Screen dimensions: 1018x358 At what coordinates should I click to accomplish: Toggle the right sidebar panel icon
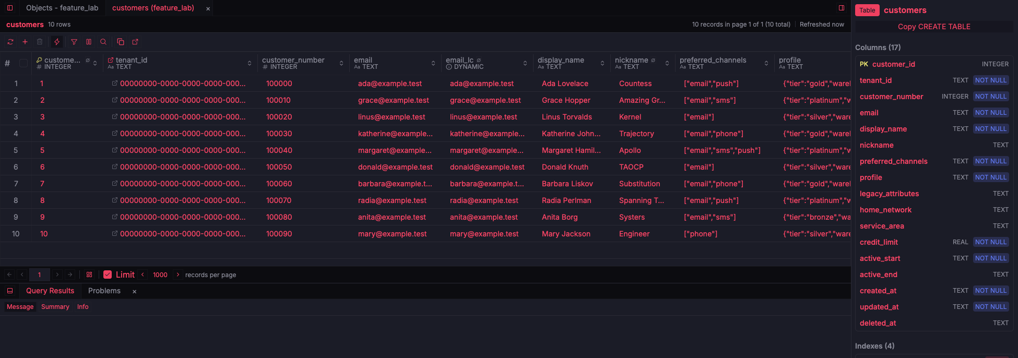coord(842,8)
